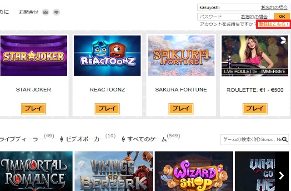
Task: Open the Live Roulette Immersive thumbnail
Action: [x=255, y=55]
